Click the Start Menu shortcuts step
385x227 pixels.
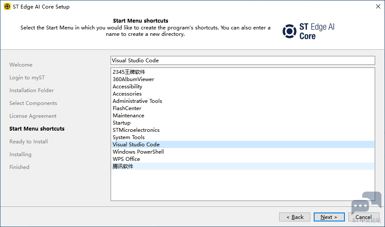[37, 128]
